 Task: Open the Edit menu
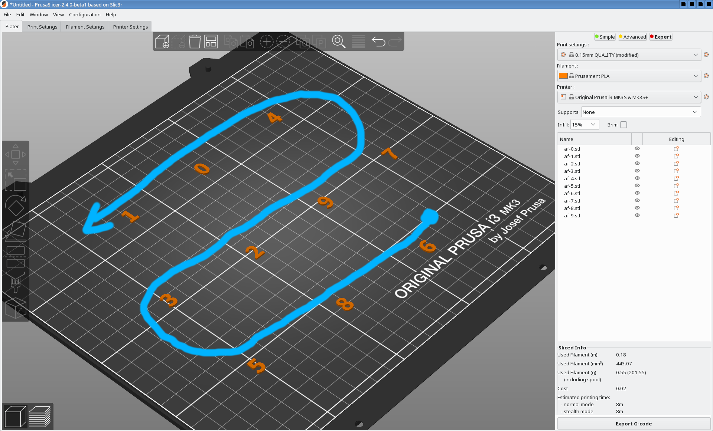point(20,15)
